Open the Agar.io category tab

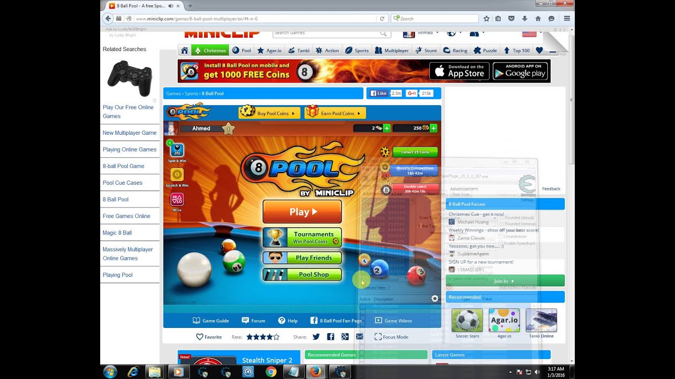269,51
